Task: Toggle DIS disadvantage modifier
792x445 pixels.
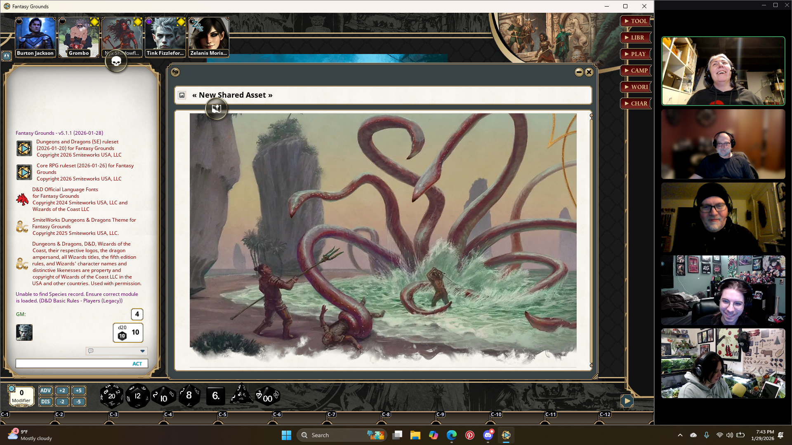Action: click(x=45, y=402)
